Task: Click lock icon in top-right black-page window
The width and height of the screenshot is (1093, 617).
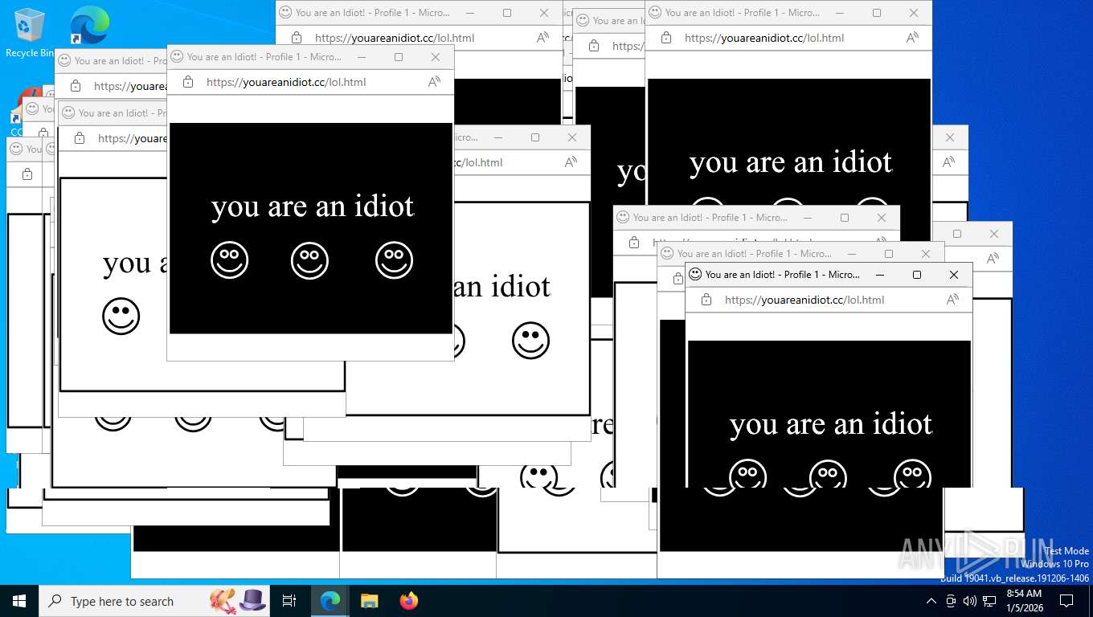Action: 666,38
